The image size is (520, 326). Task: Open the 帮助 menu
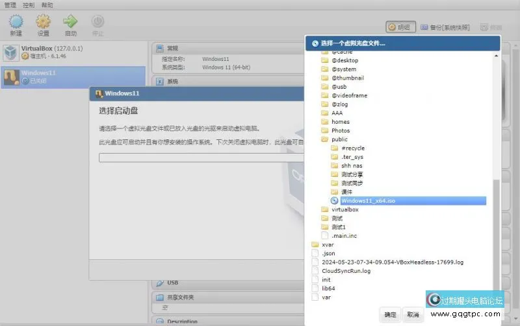(47, 5)
